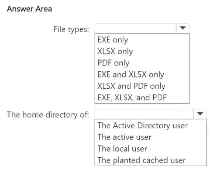Screen dimensions: 210x169
Task: Choose 'The planted cached user' option
Action: pyautogui.click(x=142, y=160)
